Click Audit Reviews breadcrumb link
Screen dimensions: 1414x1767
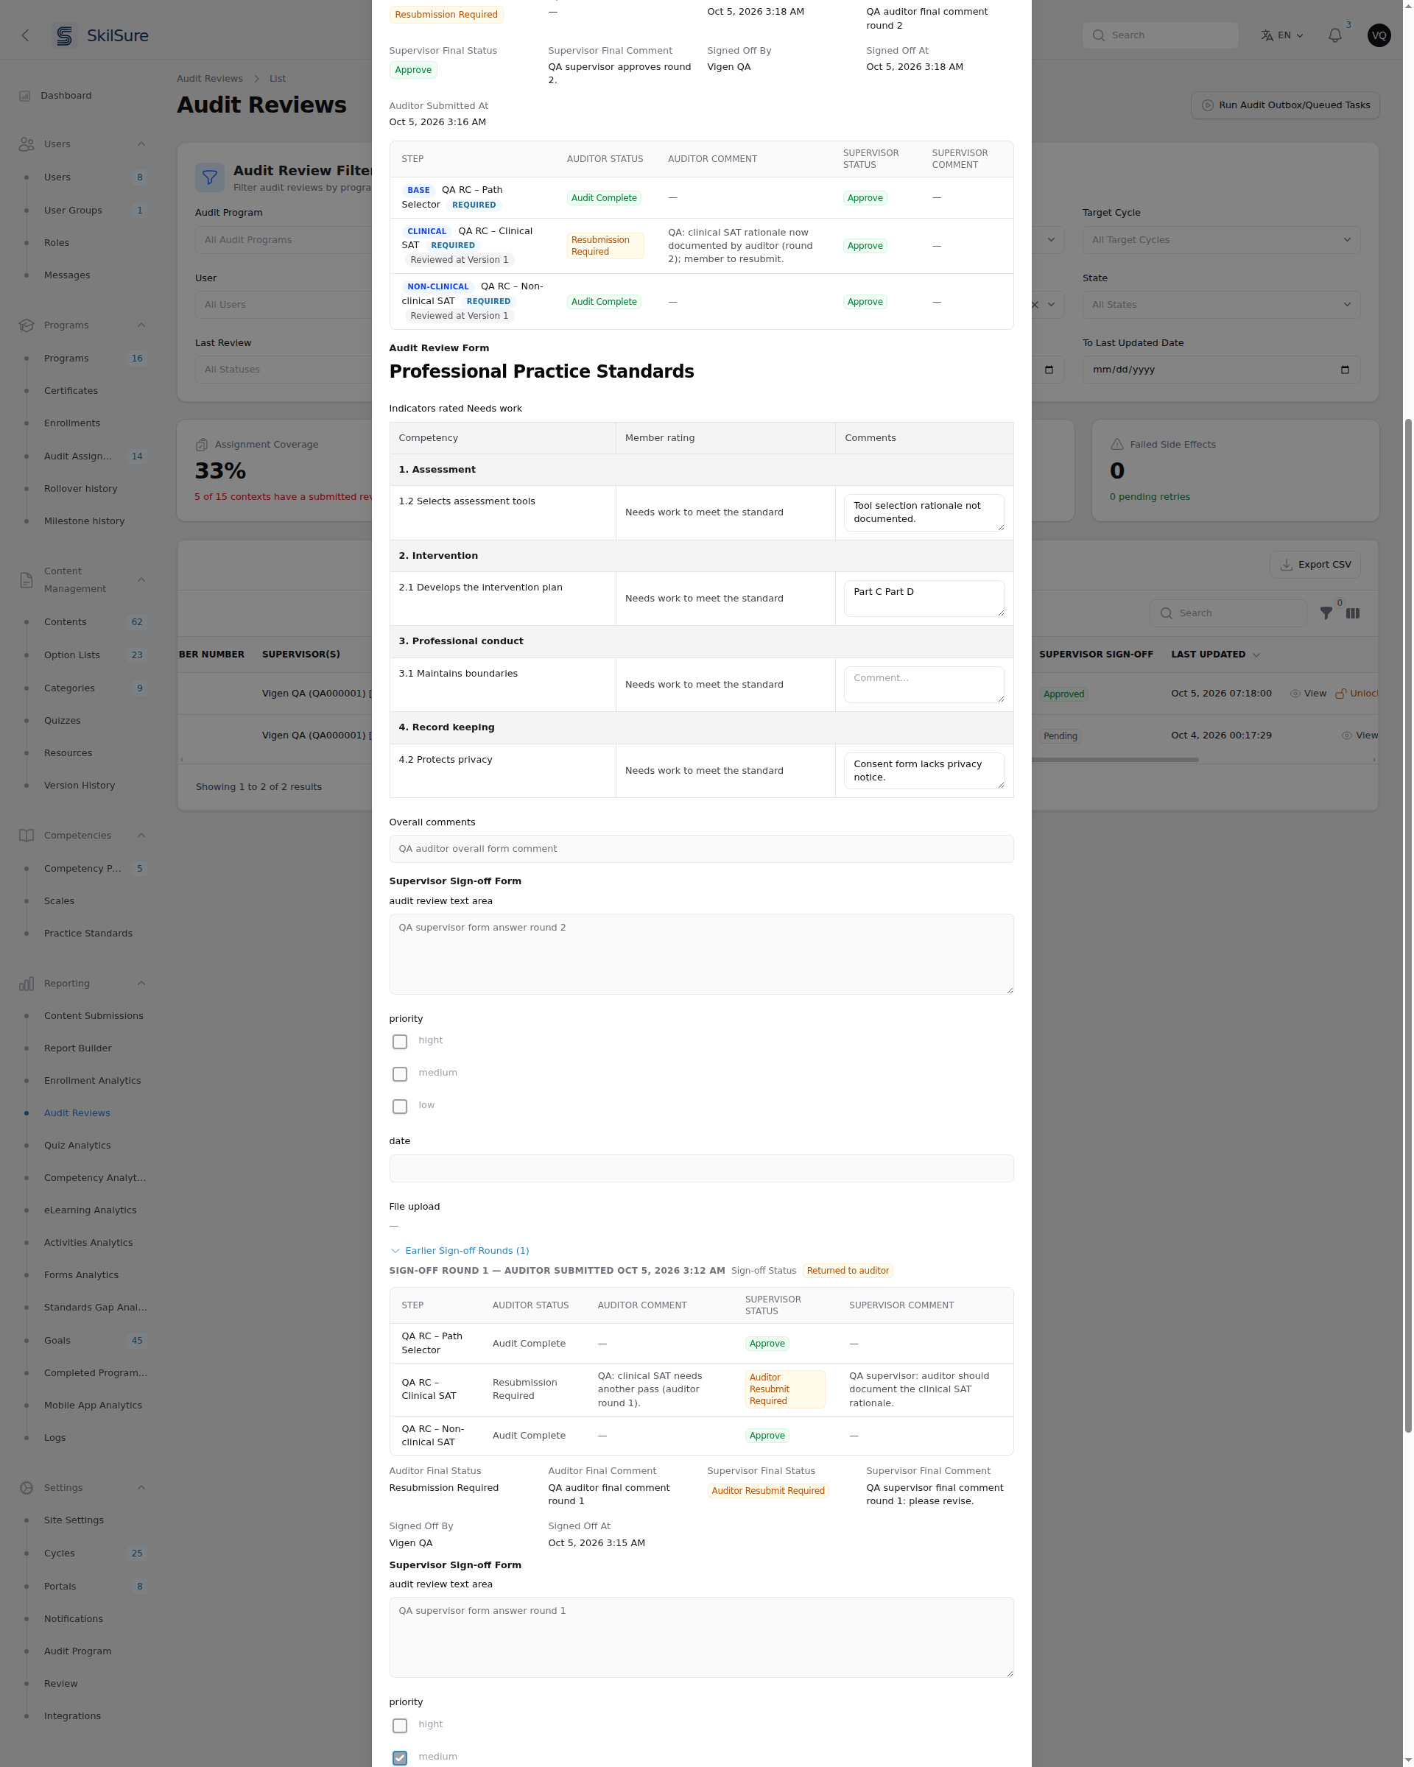(210, 79)
